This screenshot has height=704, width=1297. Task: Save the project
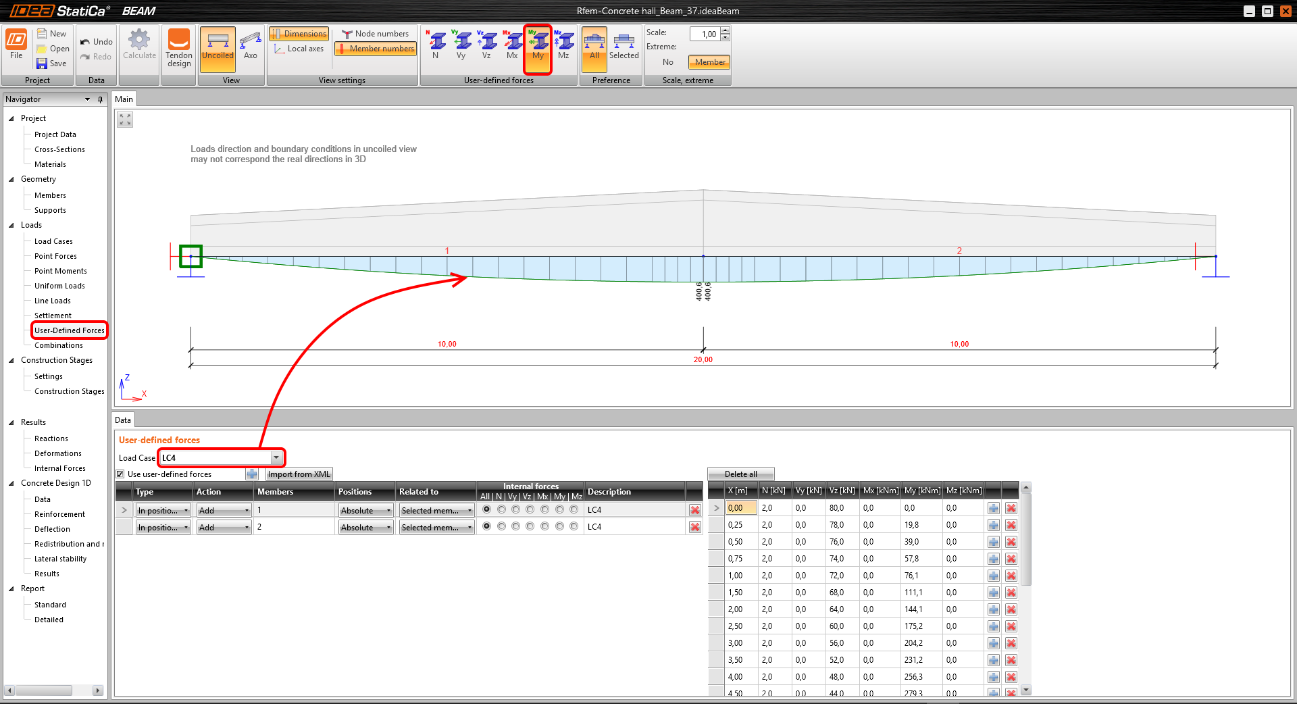[x=51, y=64]
